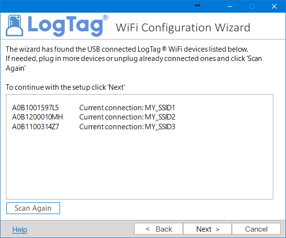Go to previous step with Back
This screenshot has height=238, width=286.
159,229
